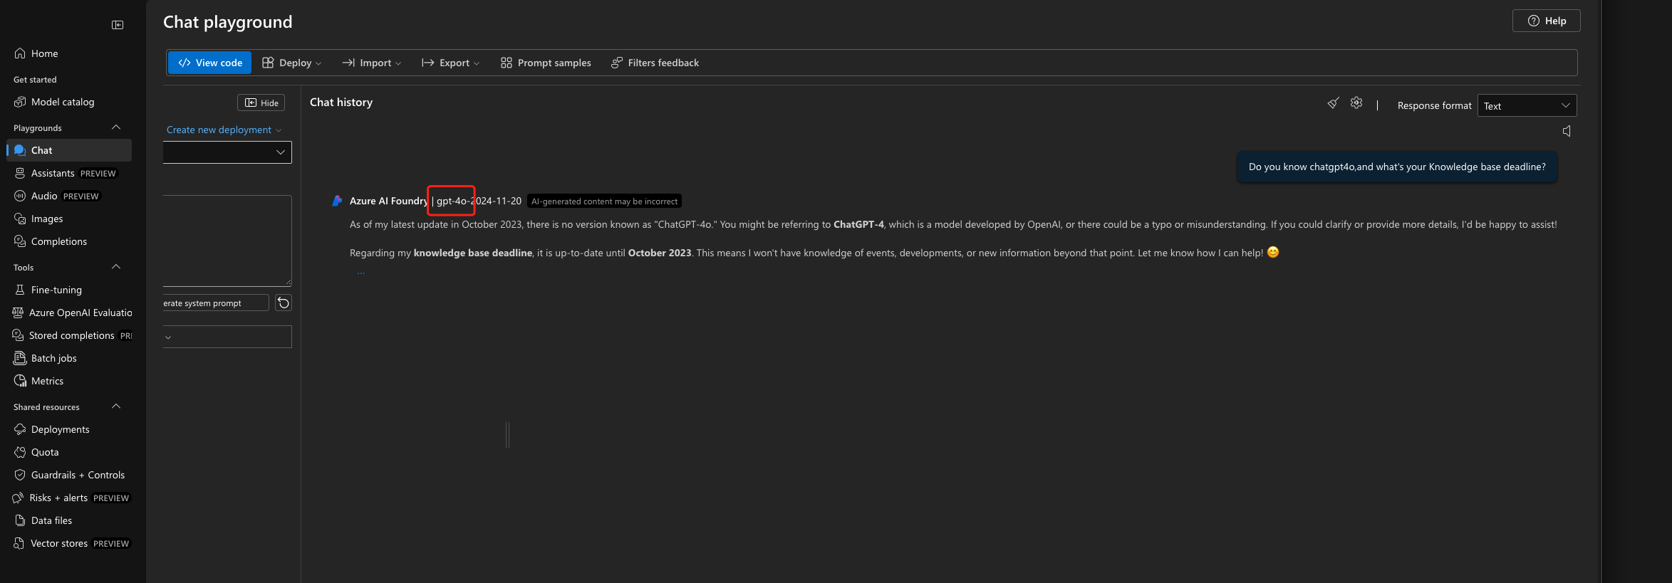The width and height of the screenshot is (1672, 583).
Task: Click the View code button
Action: click(x=210, y=63)
